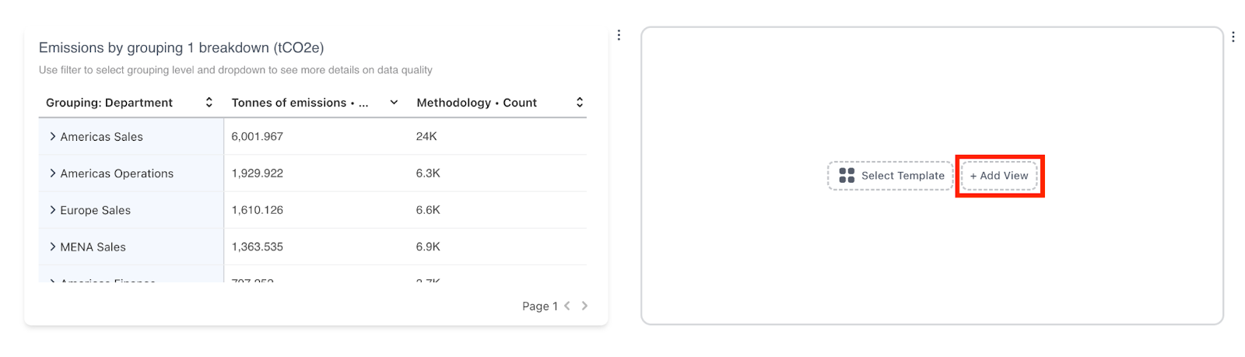Expand the Americas Sales row

(53, 136)
